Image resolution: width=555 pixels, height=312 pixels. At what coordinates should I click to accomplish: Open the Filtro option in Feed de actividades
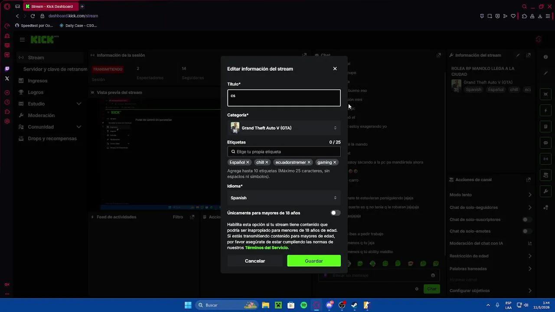click(x=178, y=217)
